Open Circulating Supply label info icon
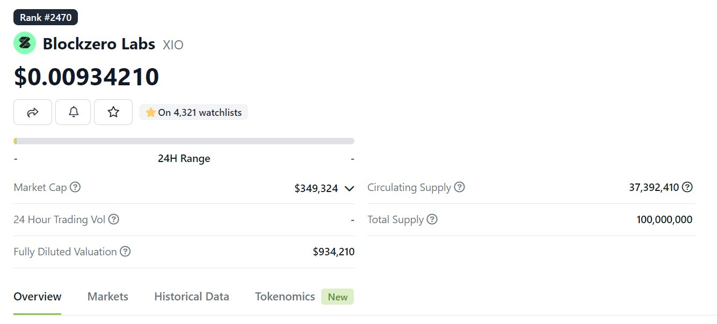 (x=459, y=187)
